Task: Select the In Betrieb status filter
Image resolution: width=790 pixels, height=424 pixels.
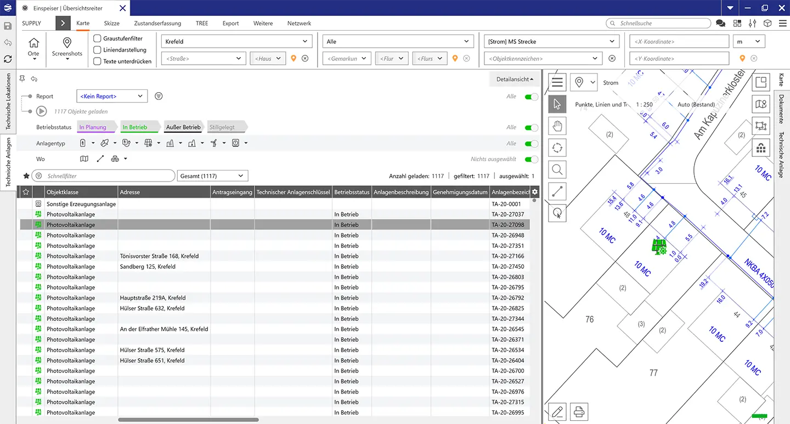Action: [135, 127]
